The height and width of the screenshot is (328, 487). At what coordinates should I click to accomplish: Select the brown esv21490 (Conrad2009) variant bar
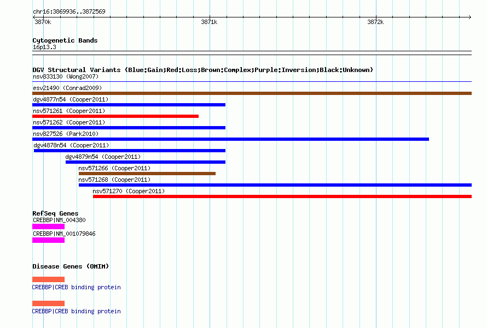click(252, 93)
